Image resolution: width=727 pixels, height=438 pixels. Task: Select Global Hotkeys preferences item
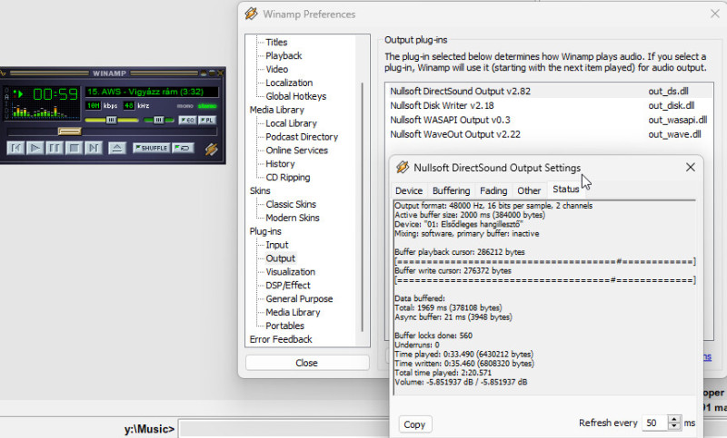(296, 96)
